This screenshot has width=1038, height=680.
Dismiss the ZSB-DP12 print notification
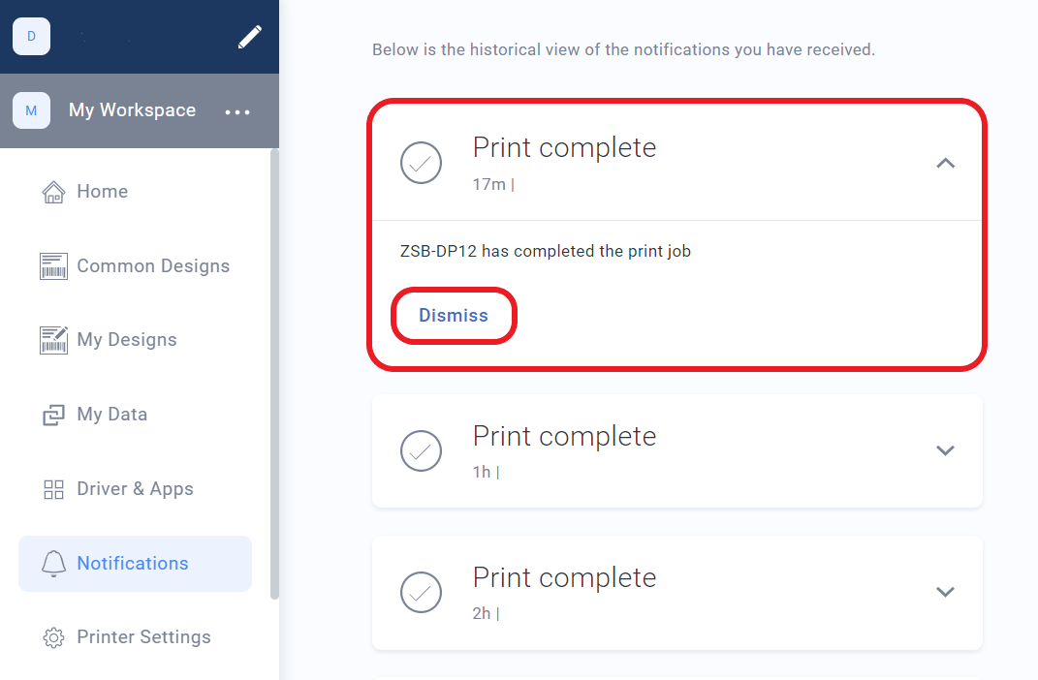pyautogui.click(x=454, y=315)
